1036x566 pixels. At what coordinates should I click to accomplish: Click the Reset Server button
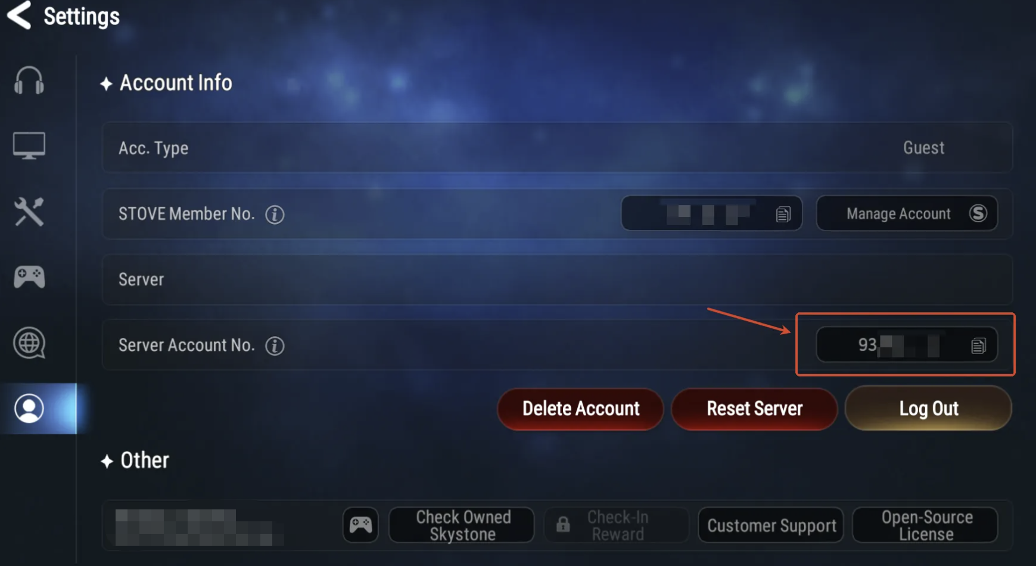click(x=754, y=409)
